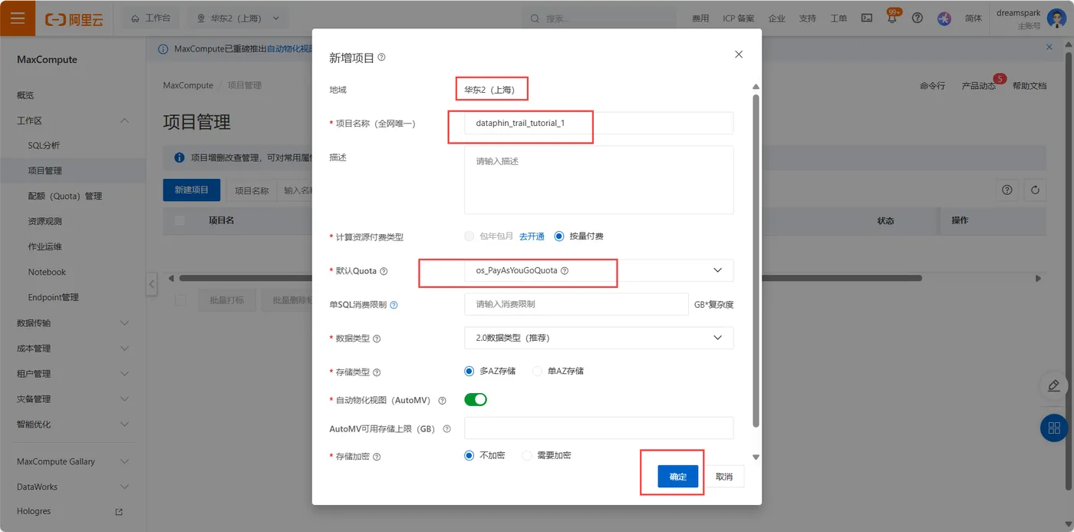Open the floating grid apps icon

pyautogui.click(x=1053, y=428)
